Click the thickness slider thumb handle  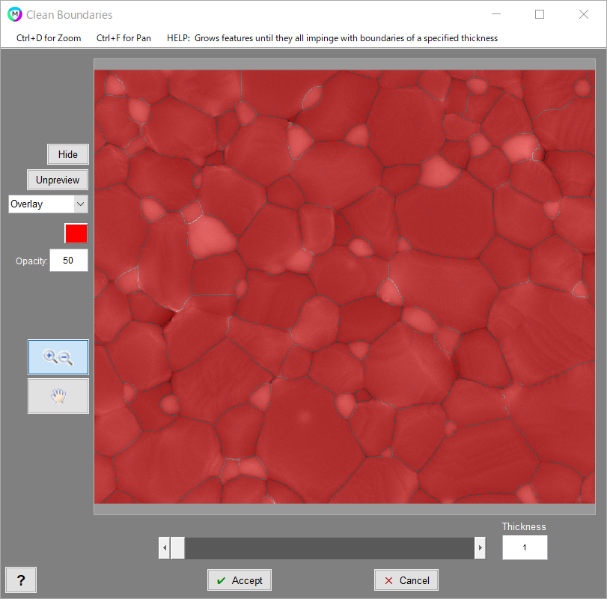[x=177, y=548]
